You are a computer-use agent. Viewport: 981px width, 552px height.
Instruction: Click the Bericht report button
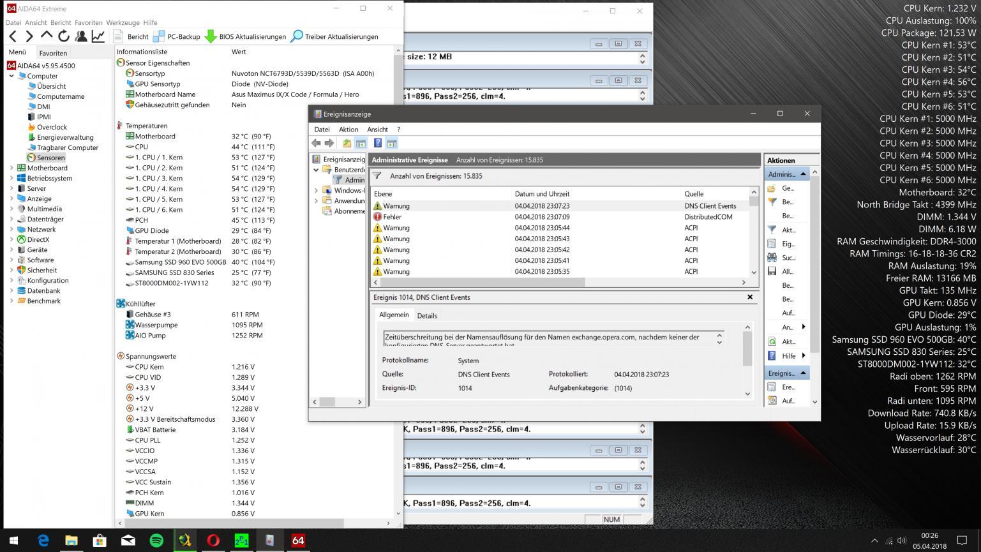pos(131,36)
